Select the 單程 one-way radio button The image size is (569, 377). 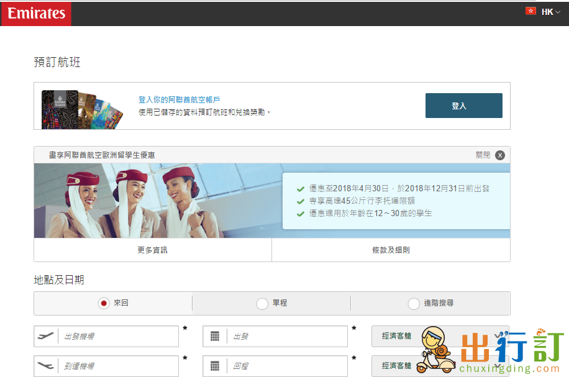pyautogui.click(x=262, y=303)
